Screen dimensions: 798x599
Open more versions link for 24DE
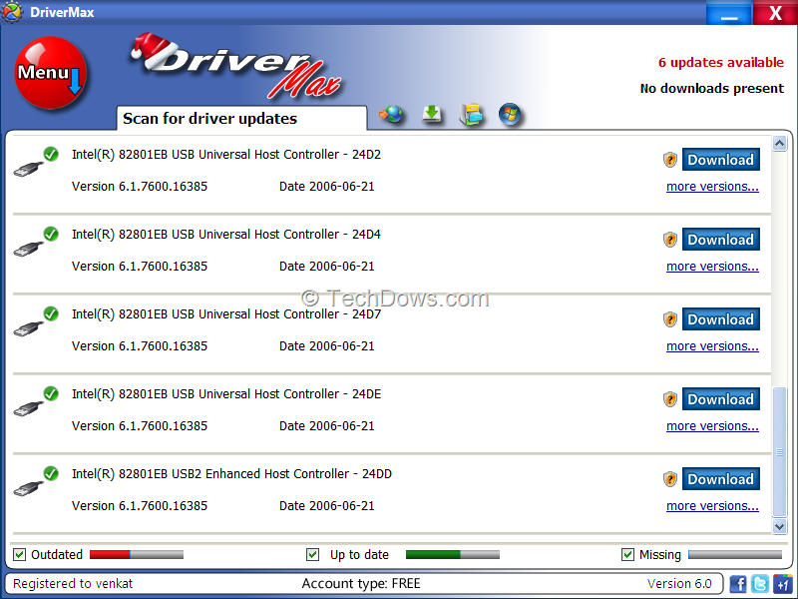pyautogui.click(x=712, y=426)
